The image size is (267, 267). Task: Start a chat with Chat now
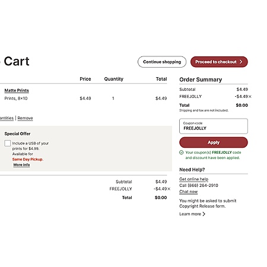pyautogui.click(x=188, y=192)
